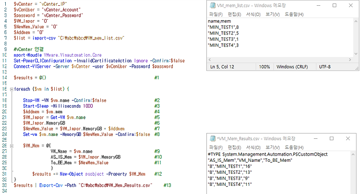Viewport: 360px width, 194px height.
Task: Click "UTF-8" encoding status entry
Action: coord(325,67)
